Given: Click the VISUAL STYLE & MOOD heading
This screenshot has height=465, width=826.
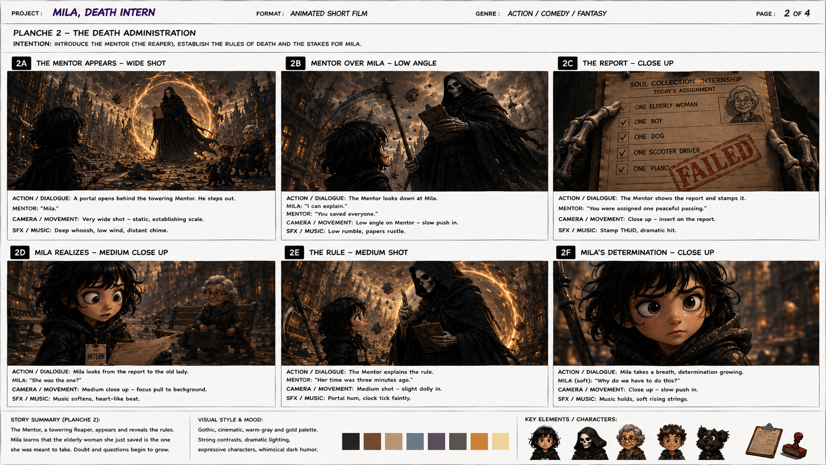Looking at the screenshot, I should [x=230, y=420].
